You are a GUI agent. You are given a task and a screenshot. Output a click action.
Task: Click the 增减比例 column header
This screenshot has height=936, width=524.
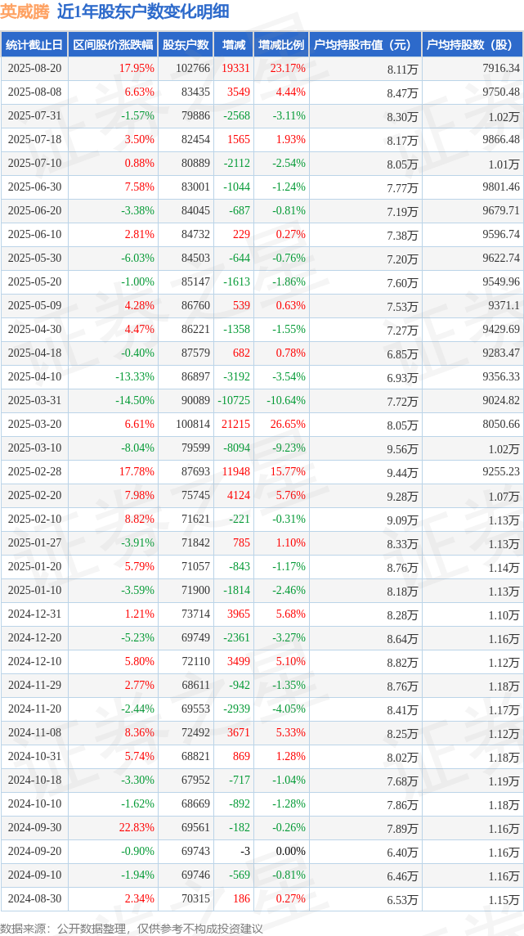280,45
